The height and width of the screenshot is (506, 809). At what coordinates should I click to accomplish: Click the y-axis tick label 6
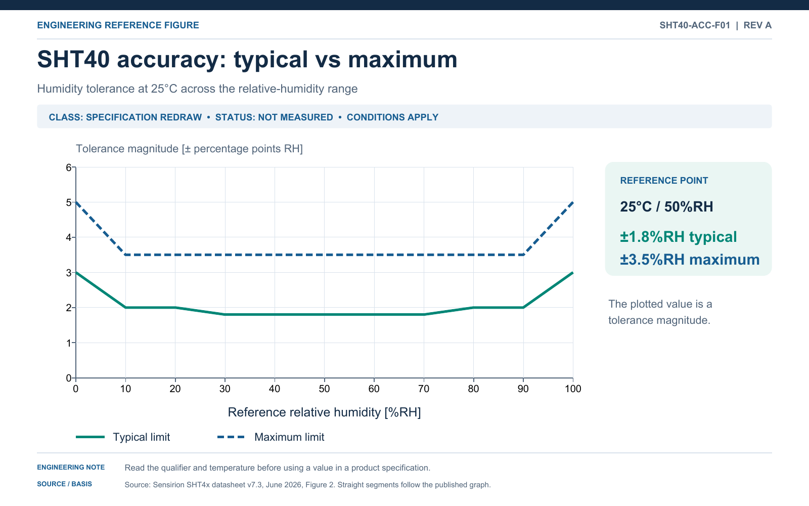point(69,167)
